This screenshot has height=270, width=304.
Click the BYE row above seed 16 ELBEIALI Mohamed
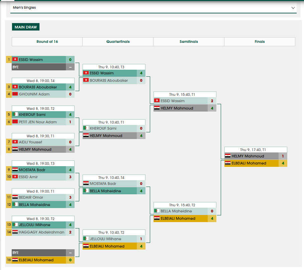click(x=43, y=253)
